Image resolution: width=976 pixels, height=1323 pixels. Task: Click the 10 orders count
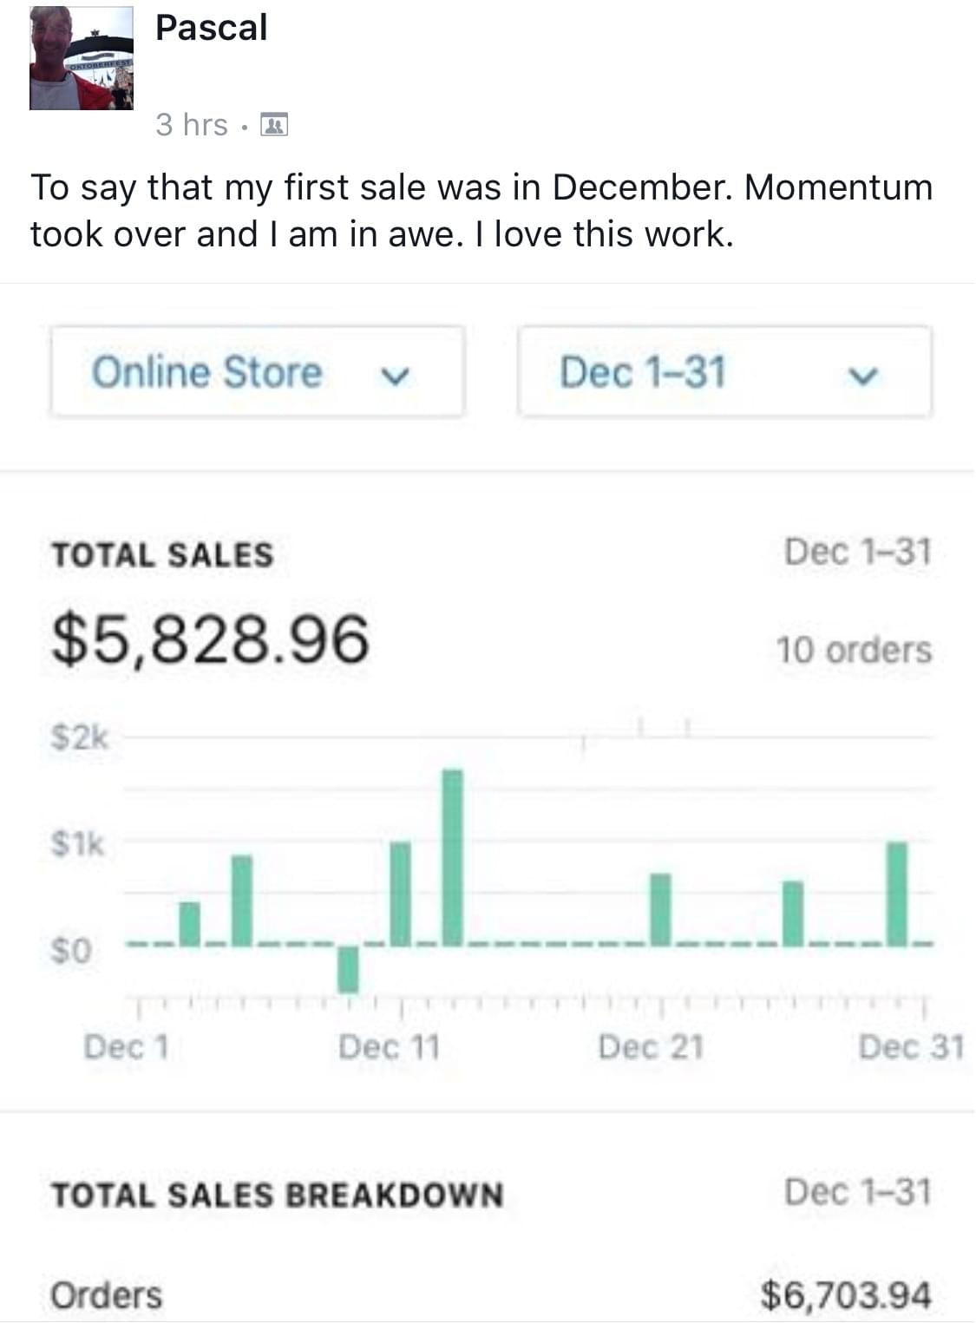pos(854,650)
